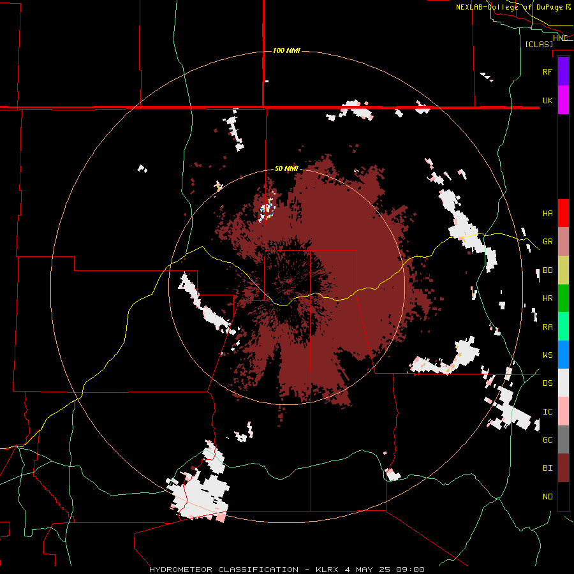Image resolution: width=574 pixels, height=574 pixels.
Task: Click the white DS legend color swatch
Action: pyautogui.click(x=563, y=383)
